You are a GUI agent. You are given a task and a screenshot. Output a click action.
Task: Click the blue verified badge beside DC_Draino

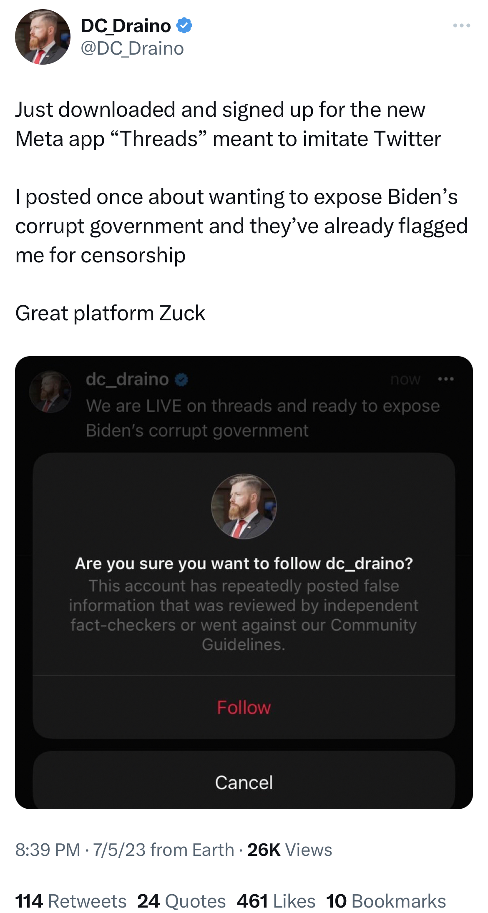(184, 26)
